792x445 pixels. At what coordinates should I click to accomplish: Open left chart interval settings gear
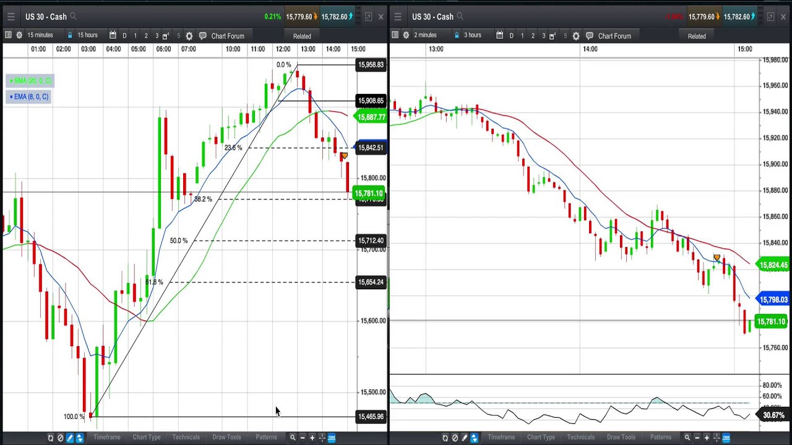19,35
